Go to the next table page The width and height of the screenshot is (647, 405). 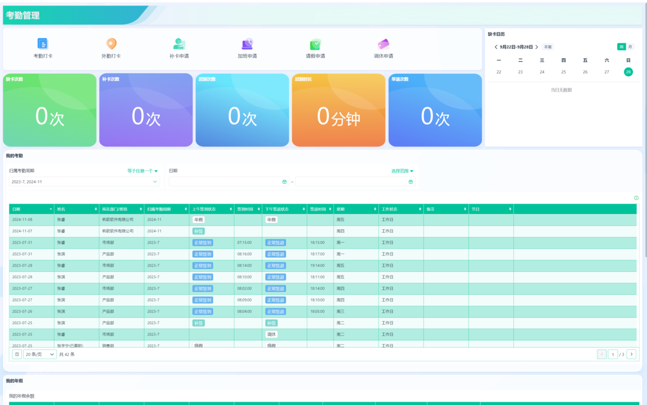631,354
